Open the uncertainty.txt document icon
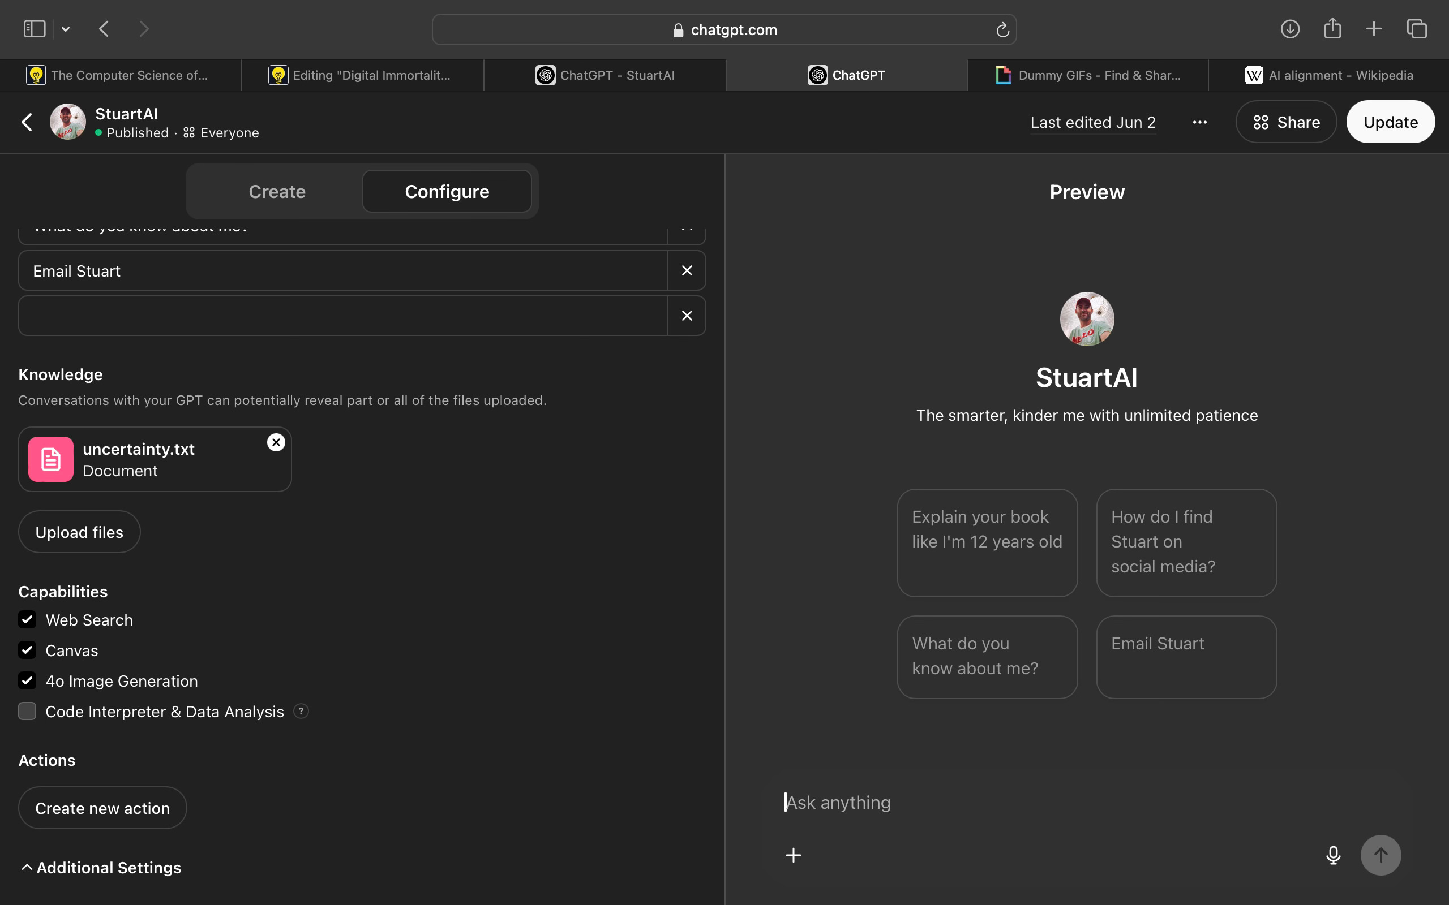Viewport: 1449px width, 905px height. pyautogui.click(x=51, y=459)
